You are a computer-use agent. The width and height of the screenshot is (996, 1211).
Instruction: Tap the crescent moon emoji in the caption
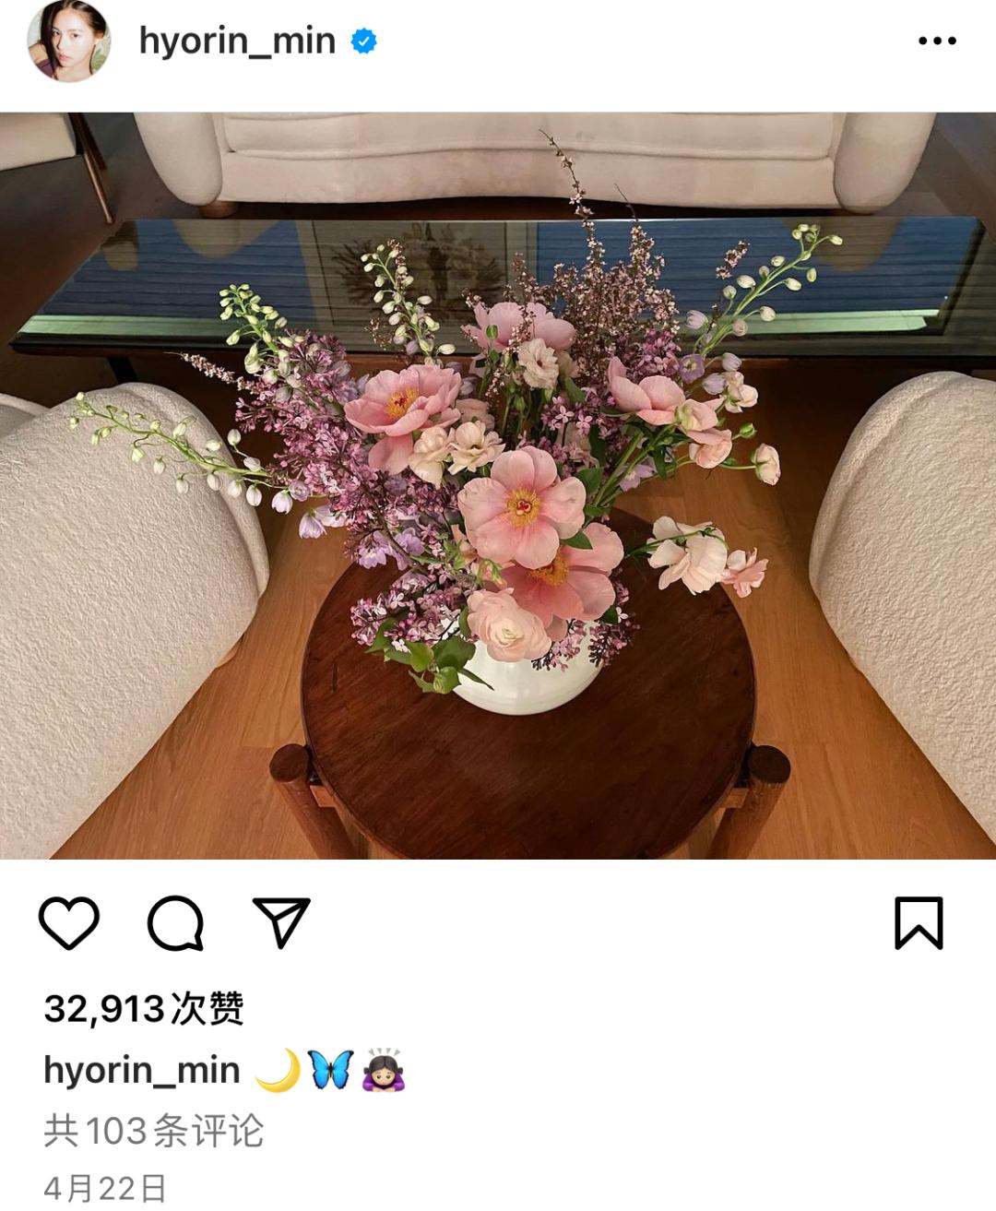point(278,1070)
